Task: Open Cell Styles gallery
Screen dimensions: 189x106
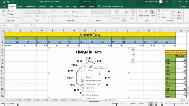Action: coord(133,14)
